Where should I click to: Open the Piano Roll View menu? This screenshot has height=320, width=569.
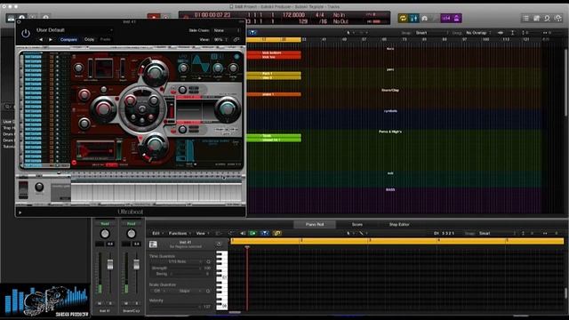[x=203, y=233]
